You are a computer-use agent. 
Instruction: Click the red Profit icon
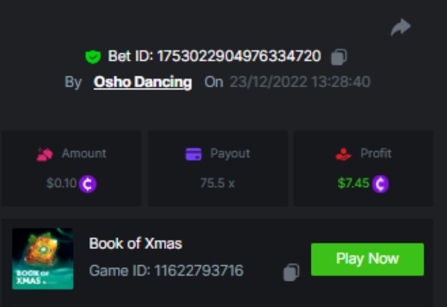(343, 154)
